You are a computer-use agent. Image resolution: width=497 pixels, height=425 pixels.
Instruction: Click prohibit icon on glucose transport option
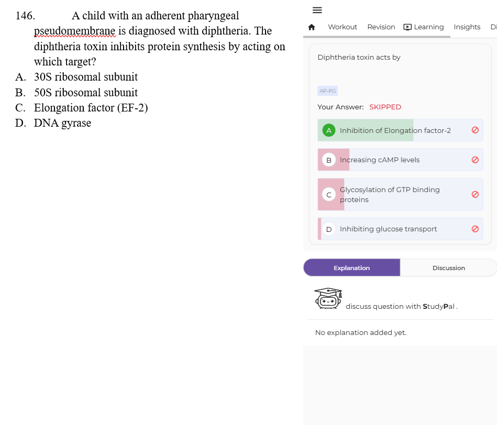[x=475, y=229]
